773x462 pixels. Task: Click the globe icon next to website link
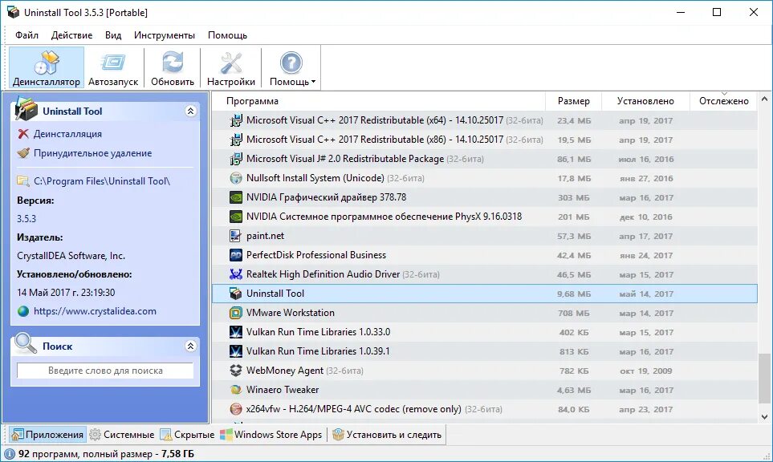coord(23,311)
